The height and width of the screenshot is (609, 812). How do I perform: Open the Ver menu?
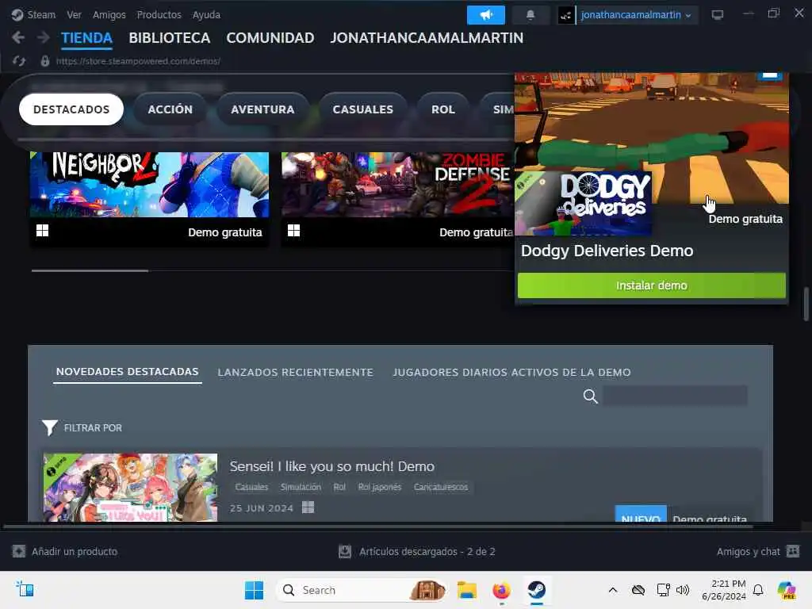pos(74,14)
